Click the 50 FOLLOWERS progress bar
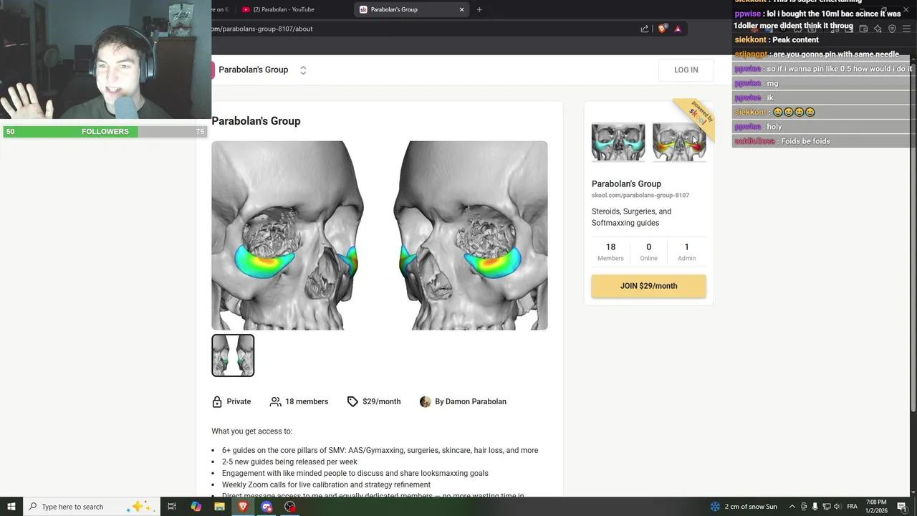Viewport: 917px width, 516px height. 105,132
